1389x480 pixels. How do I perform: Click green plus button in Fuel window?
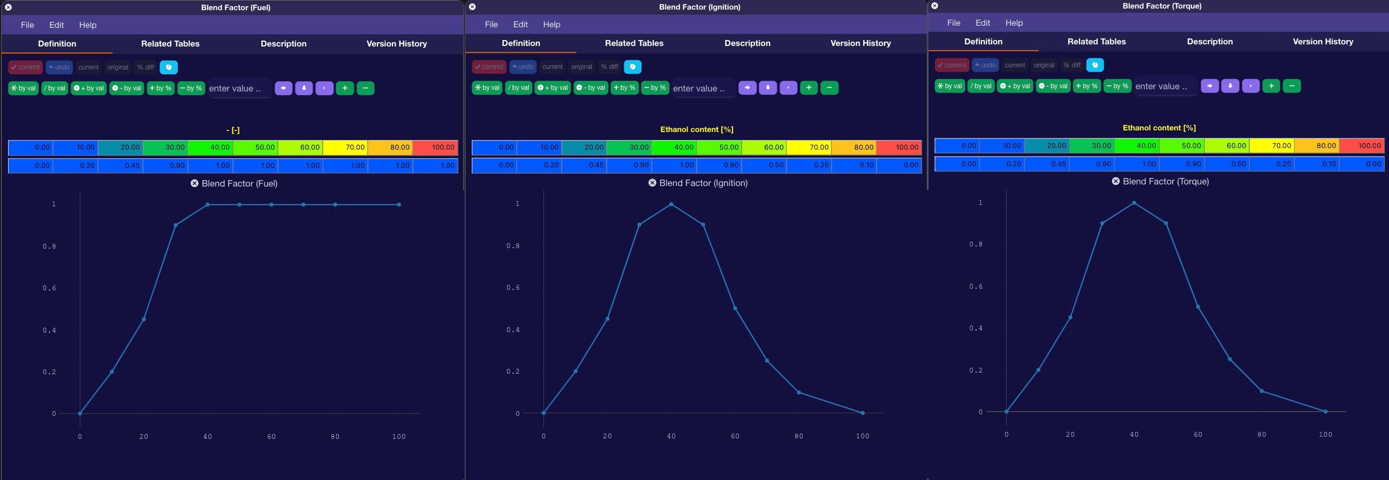[x=345, y=88]
